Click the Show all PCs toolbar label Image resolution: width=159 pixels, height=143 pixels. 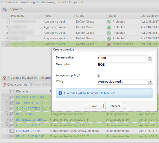42,85
